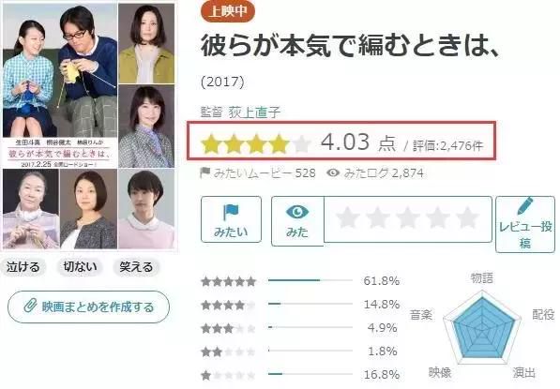Click the small eye beside みたログ 2,874
This screenshot has height=389, width=560.
point(333,172)
